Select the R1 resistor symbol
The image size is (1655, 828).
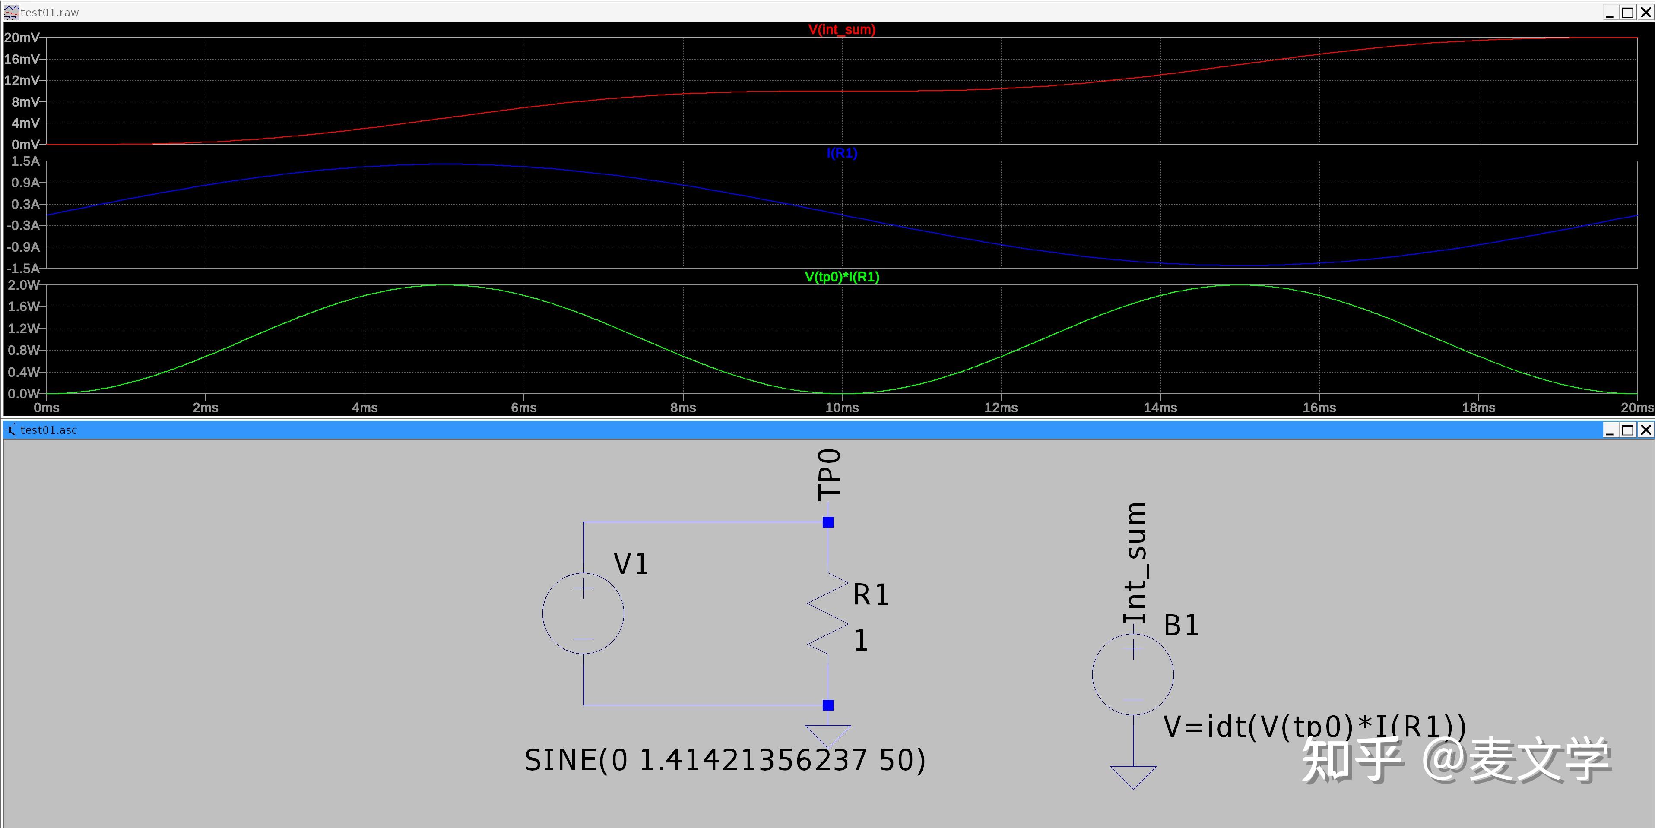tap(828, 613)
